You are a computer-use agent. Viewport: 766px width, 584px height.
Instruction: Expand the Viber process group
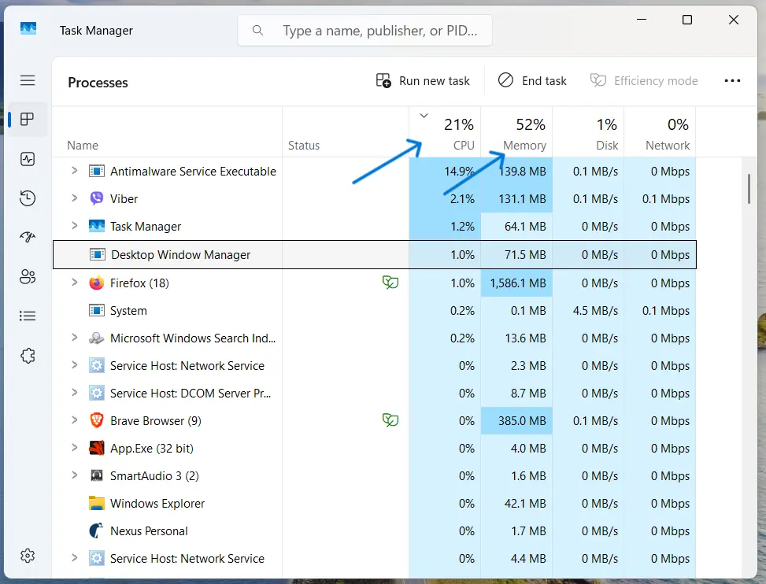(74, 198)
